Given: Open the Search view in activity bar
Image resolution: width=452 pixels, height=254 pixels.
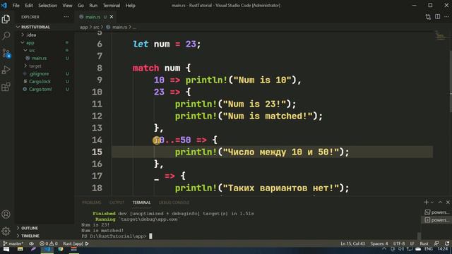Looking at the screenshot, I should tap(6, 36).
